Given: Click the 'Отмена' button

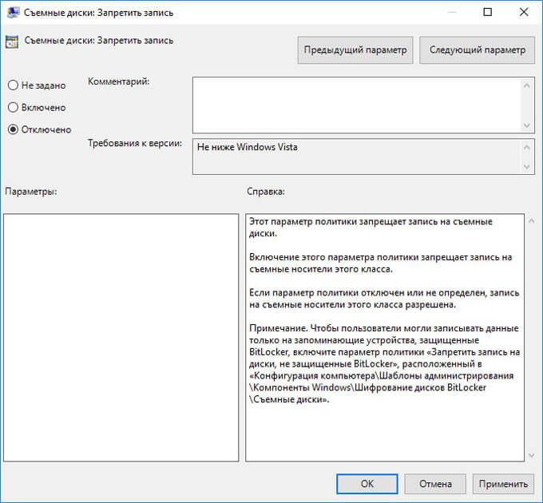Looking at the screenshot, I should coord(435,484).
